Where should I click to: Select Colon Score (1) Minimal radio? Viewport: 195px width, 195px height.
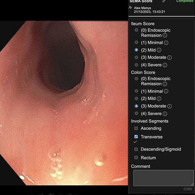(136, 91)
